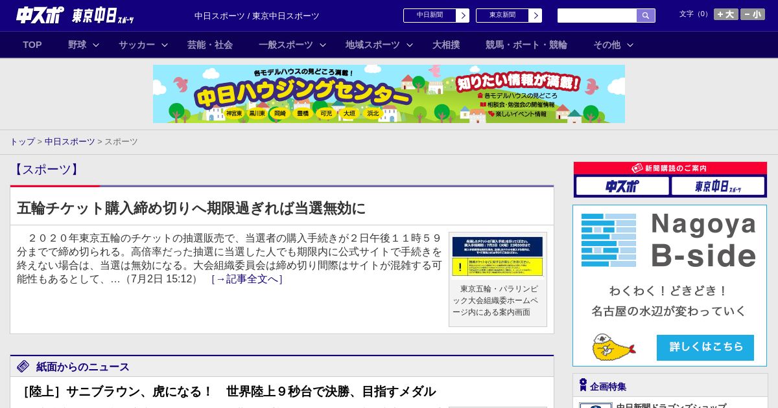Click the 中日ハウジングセンター banner ad
This screenshot has width=778, height=408.
click(x=389, y=94)
